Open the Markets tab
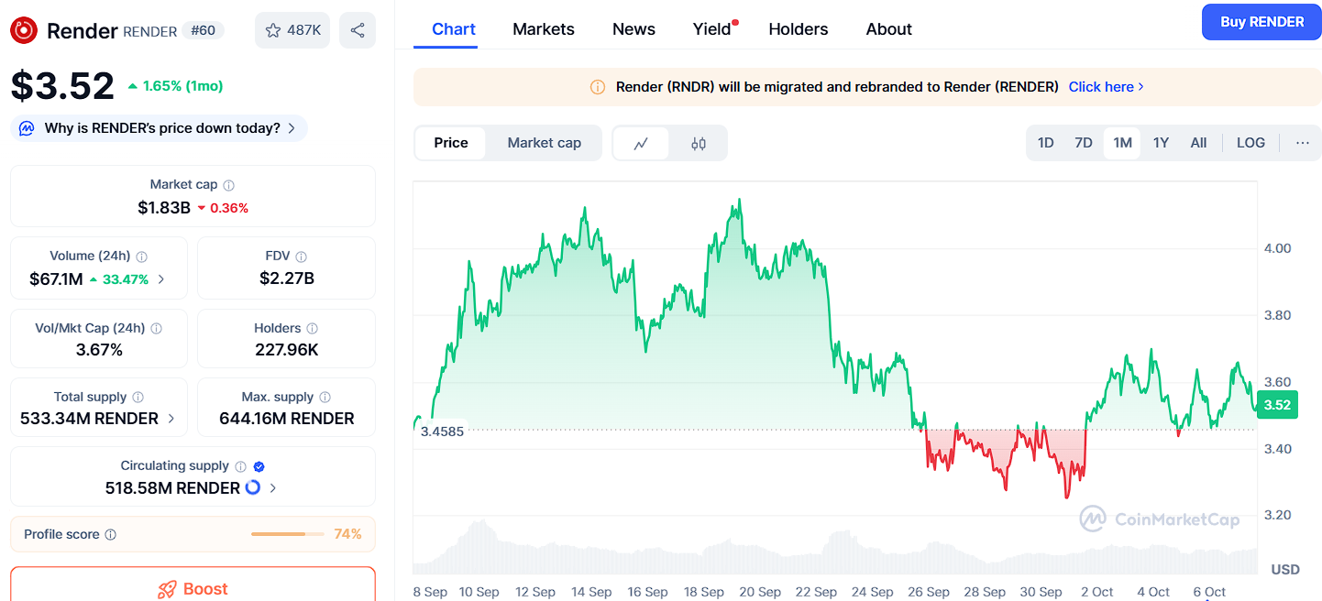Viewport: 1322px width, 601px height. 544,29
